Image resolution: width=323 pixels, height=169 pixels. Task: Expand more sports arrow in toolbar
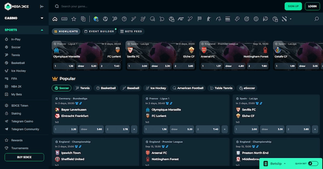click(291, 19)
